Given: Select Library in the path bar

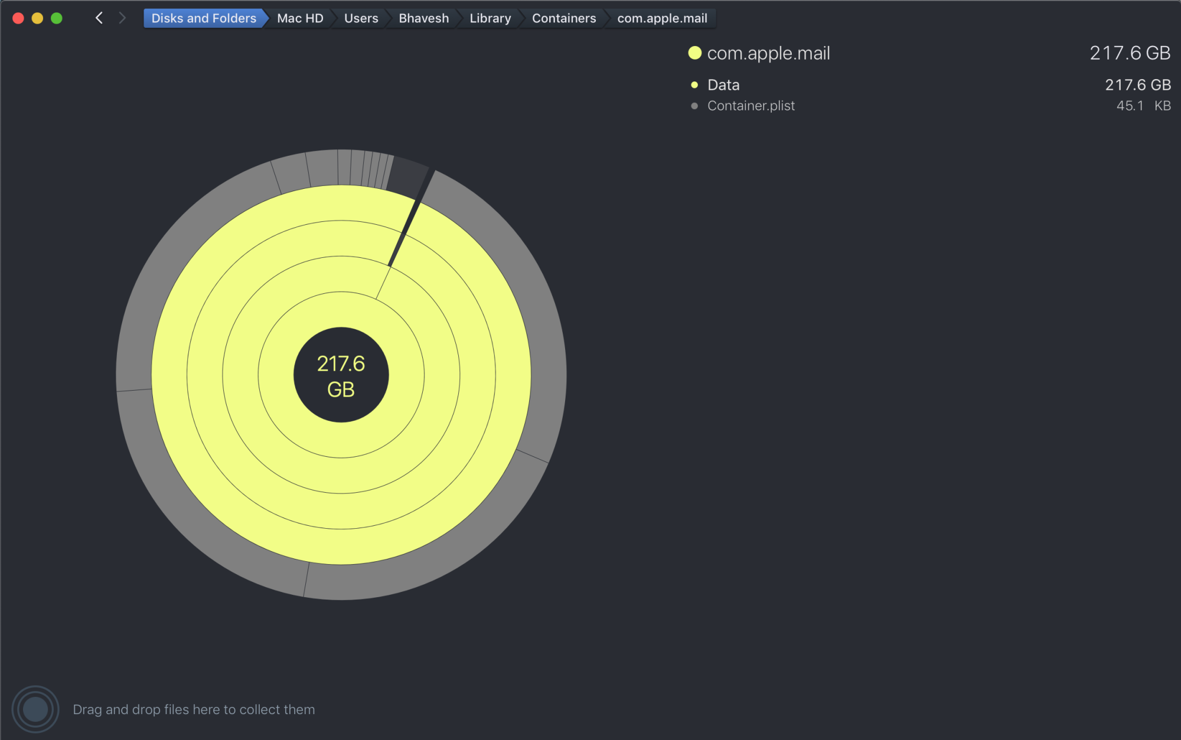Looking at the screenshot, I should tap(490, 18).
